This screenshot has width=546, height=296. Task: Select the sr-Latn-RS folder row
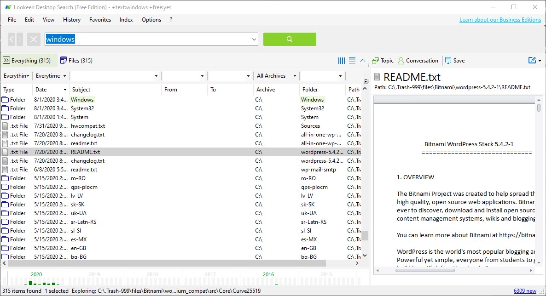coord(181,222)
